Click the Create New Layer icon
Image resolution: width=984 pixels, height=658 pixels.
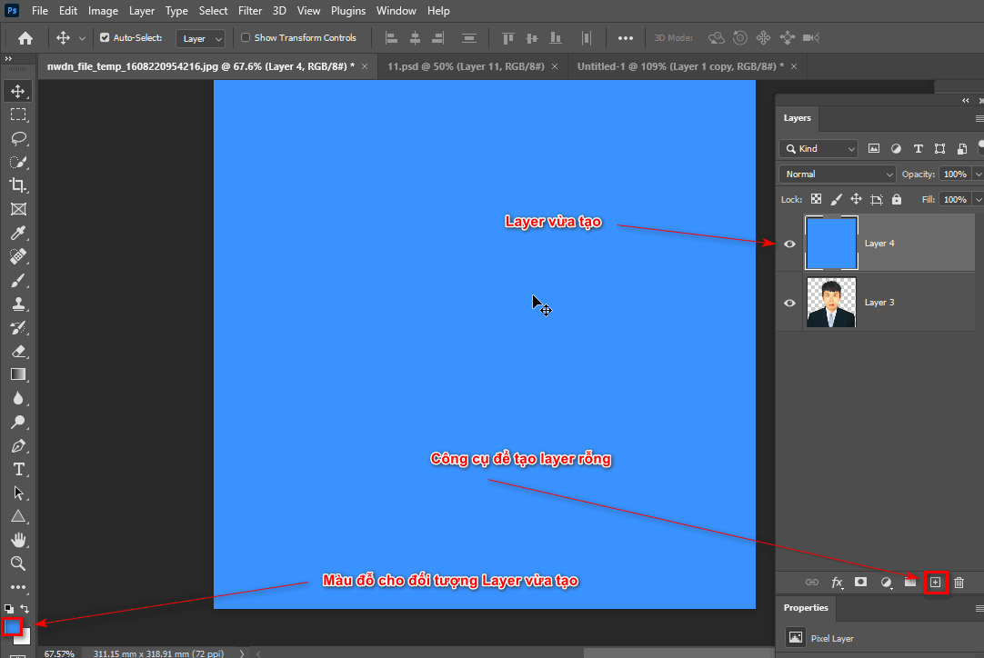click(x=936, y=583)
